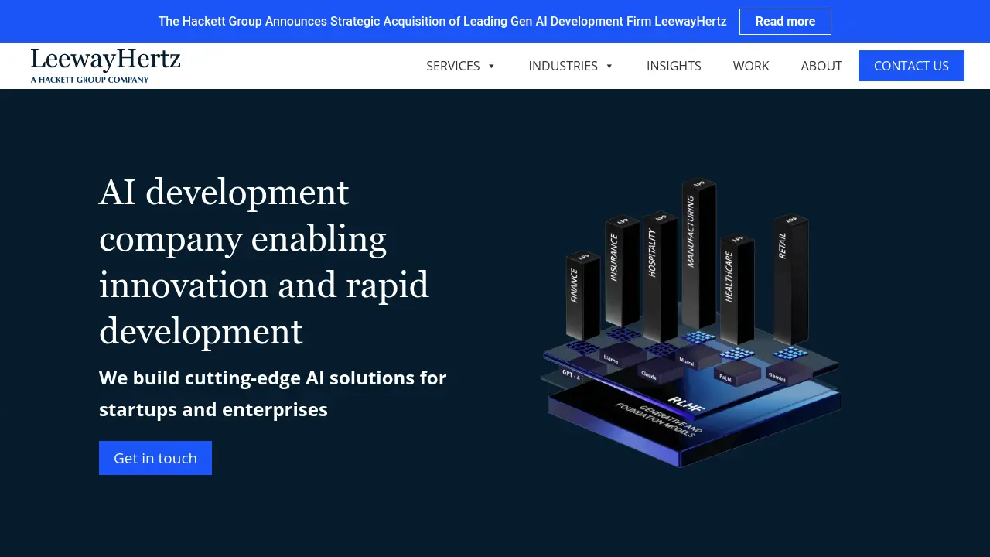
Task: Click the LeewayHertz logo
Action: click(106, 66)
